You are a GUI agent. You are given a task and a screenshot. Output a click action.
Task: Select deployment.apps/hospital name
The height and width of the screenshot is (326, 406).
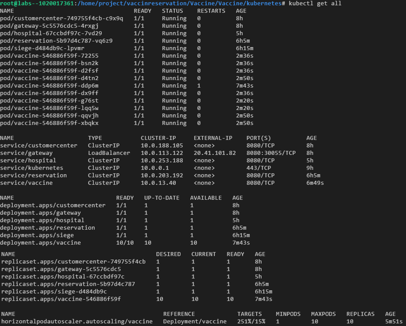click(42, 220)
